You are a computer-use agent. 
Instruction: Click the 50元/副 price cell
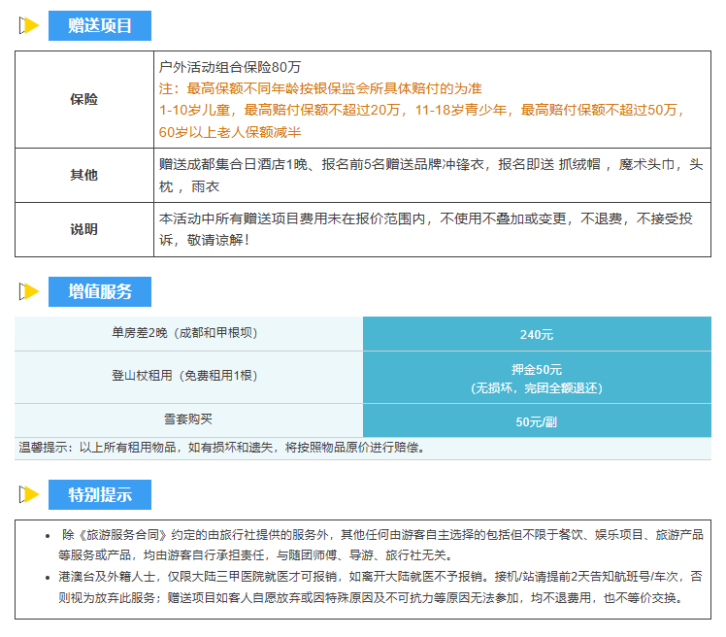click(x=537, y=421)
